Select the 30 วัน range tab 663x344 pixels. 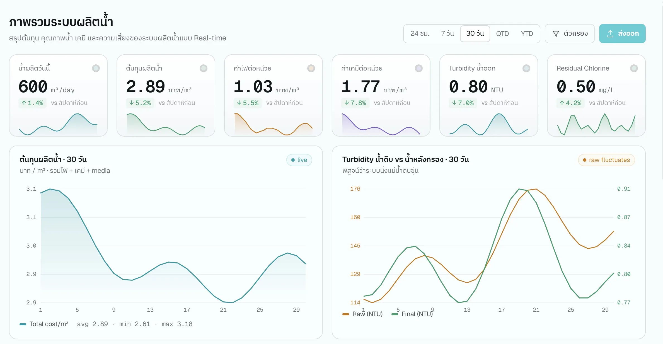coord(475,33)
